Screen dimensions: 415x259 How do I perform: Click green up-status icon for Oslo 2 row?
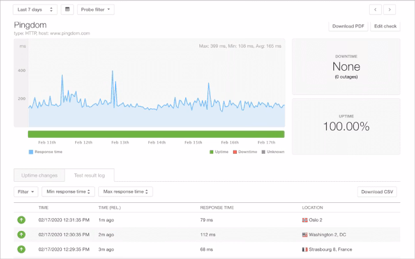22,220
